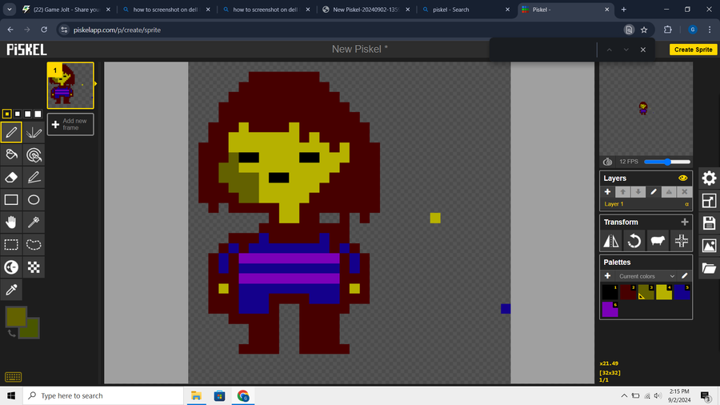Select the Shape selection wand tool
The height and width of the screenshot is (405, 720).
pyautogui.click(x=34, y=223)
